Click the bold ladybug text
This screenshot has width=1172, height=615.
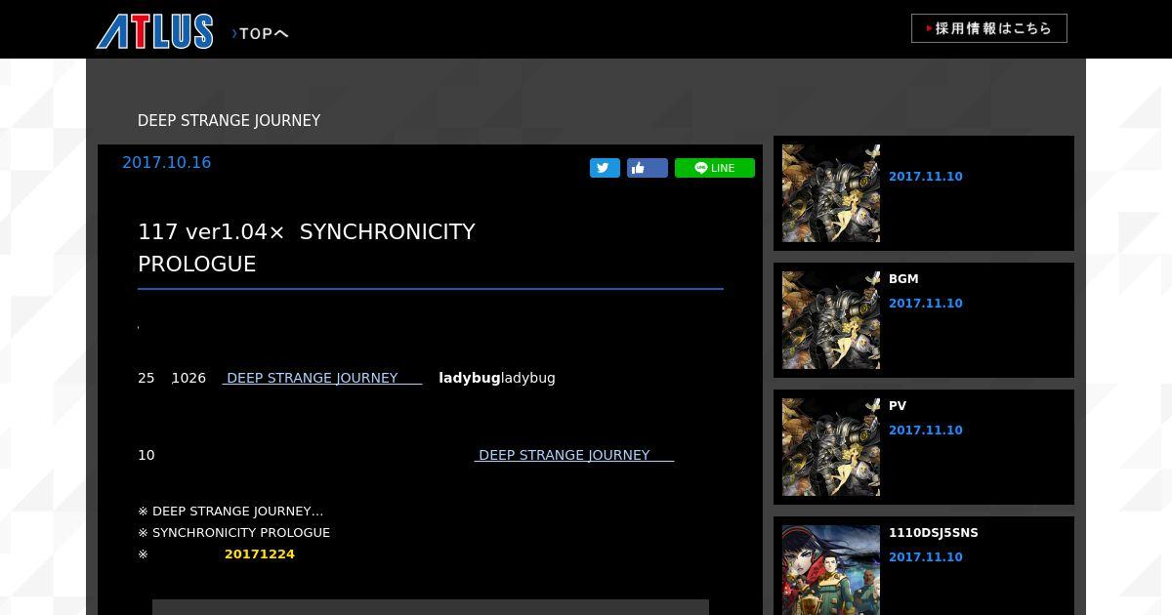click(470, 378)
